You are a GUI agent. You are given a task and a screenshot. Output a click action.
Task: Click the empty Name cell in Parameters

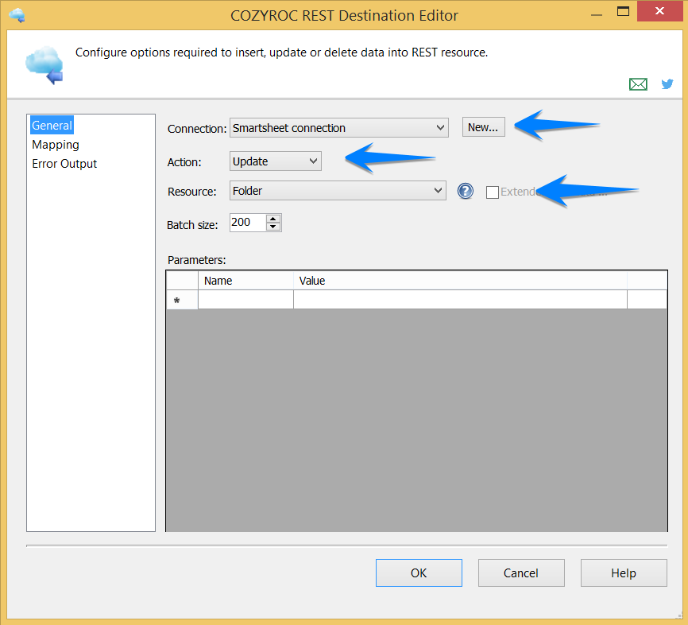(245, 300)
